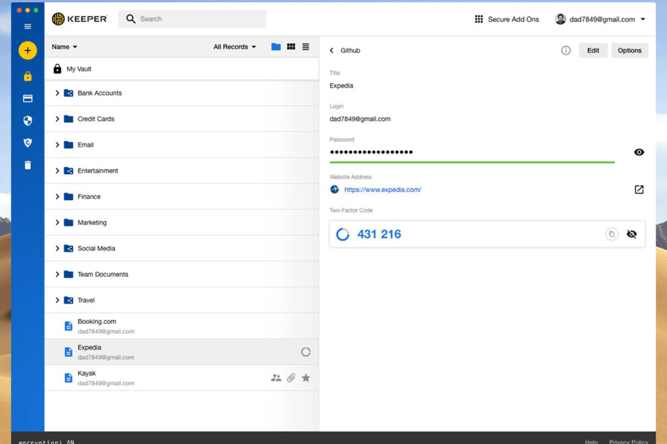Open the Deleted Items trash icon
667x444 pixels.
27,164
